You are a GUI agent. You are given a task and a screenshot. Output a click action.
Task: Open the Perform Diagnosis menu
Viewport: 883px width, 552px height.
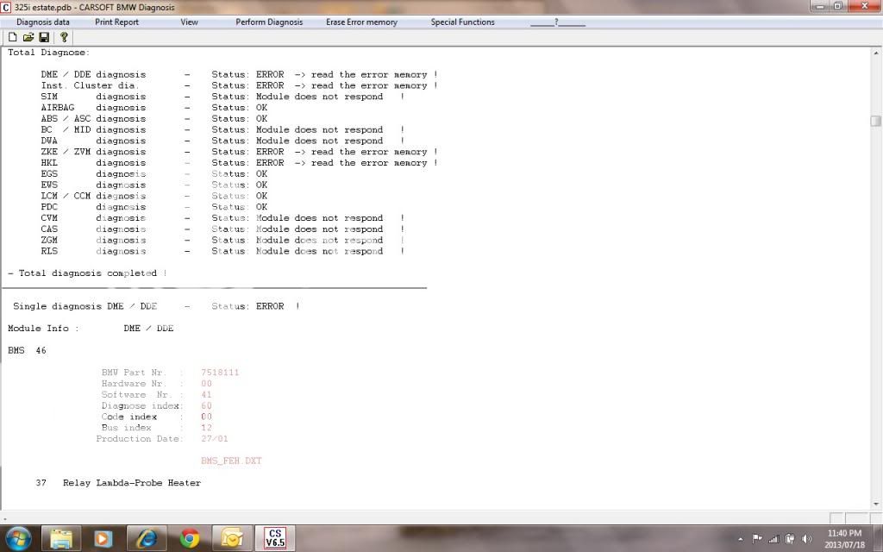269,22
